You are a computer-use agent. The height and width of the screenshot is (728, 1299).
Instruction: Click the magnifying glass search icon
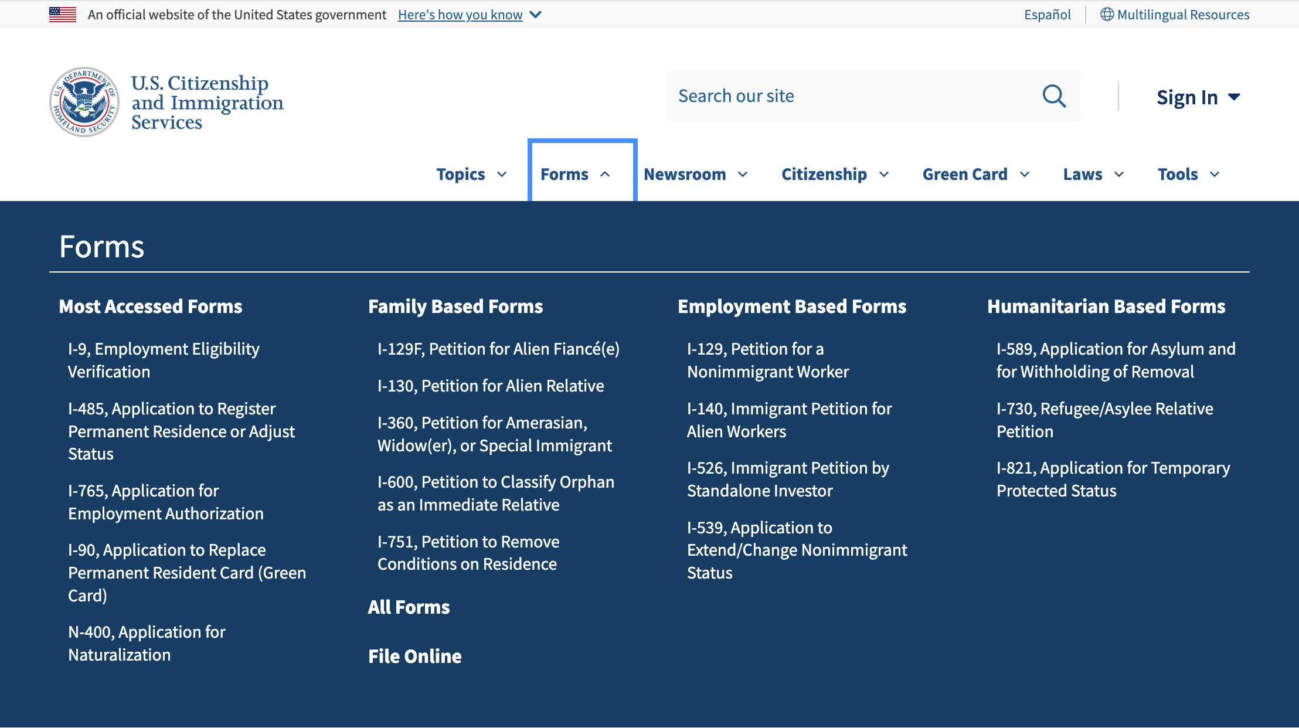click(x=1053, y=96)
